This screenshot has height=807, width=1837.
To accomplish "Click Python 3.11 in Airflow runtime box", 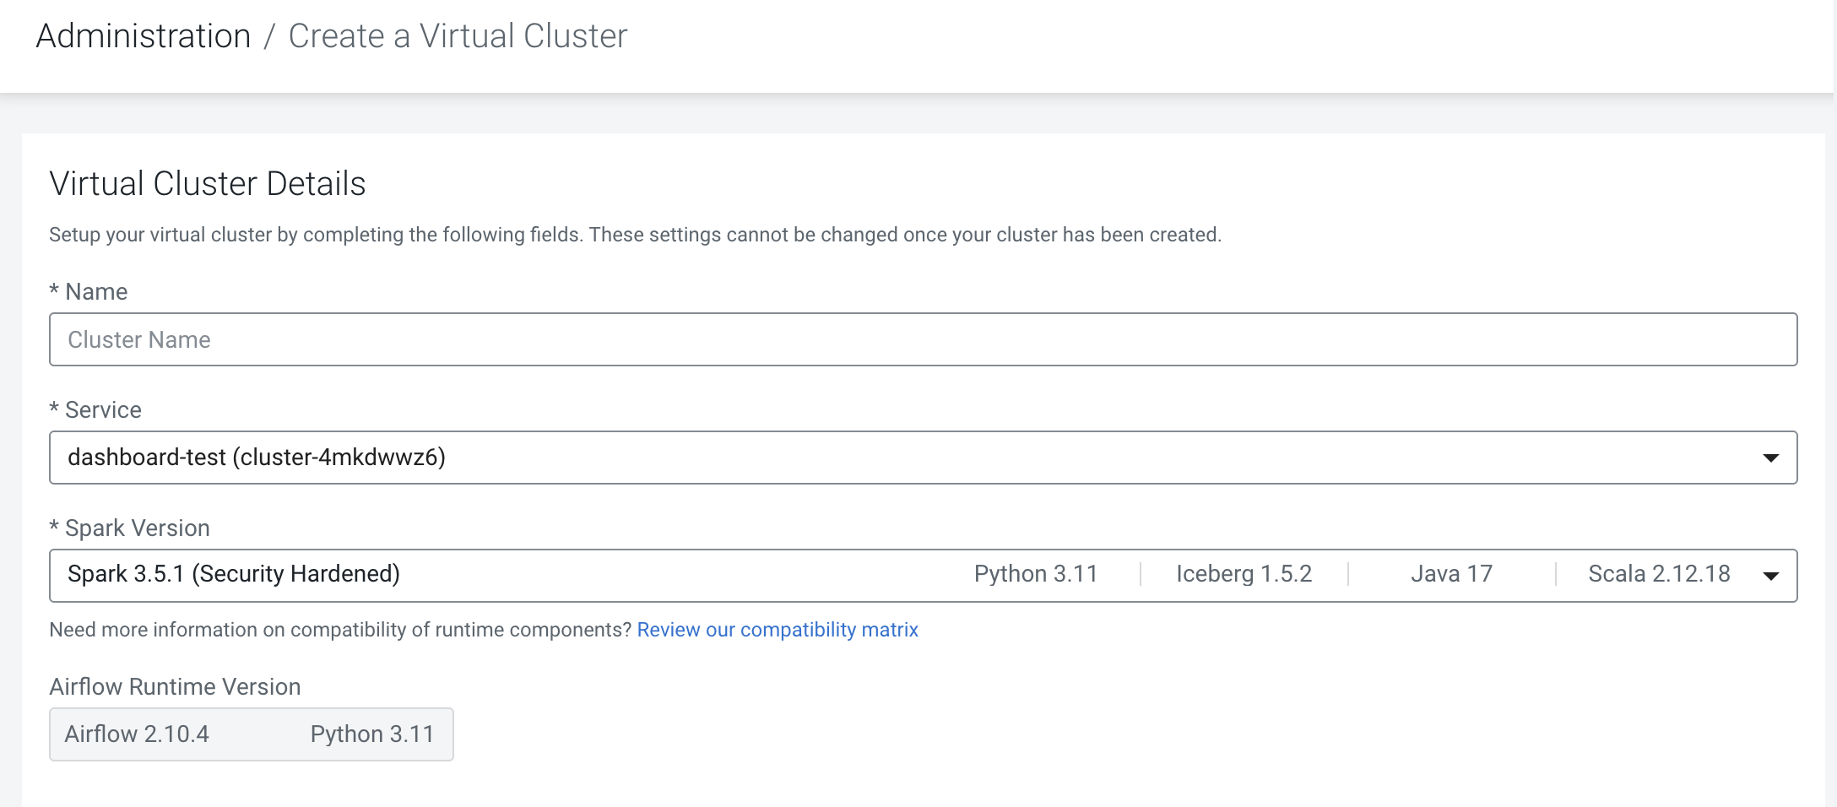I will [x=371, y=734].
